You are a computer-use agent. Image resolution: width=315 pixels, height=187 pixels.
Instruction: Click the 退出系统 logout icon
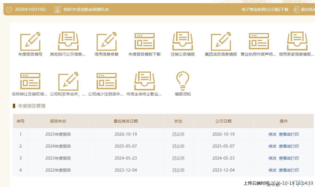(x=296, y=9)
